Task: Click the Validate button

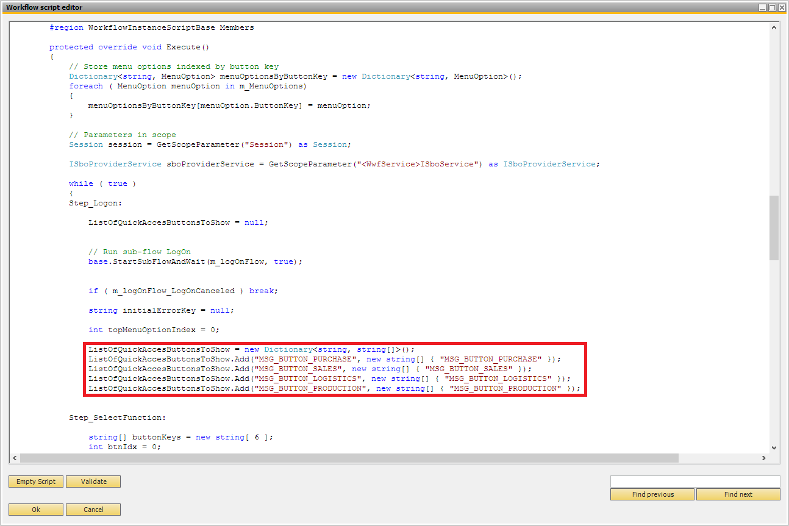Action: pyautogui.click(x=93, y=482)
